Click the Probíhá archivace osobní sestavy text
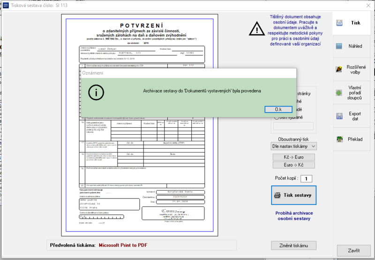This screenshot has width=375, height=260. [294, 216]
